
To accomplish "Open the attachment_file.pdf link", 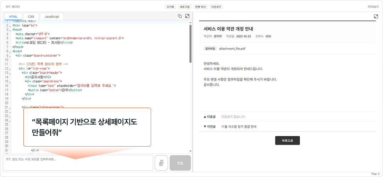I will (232, 48).
